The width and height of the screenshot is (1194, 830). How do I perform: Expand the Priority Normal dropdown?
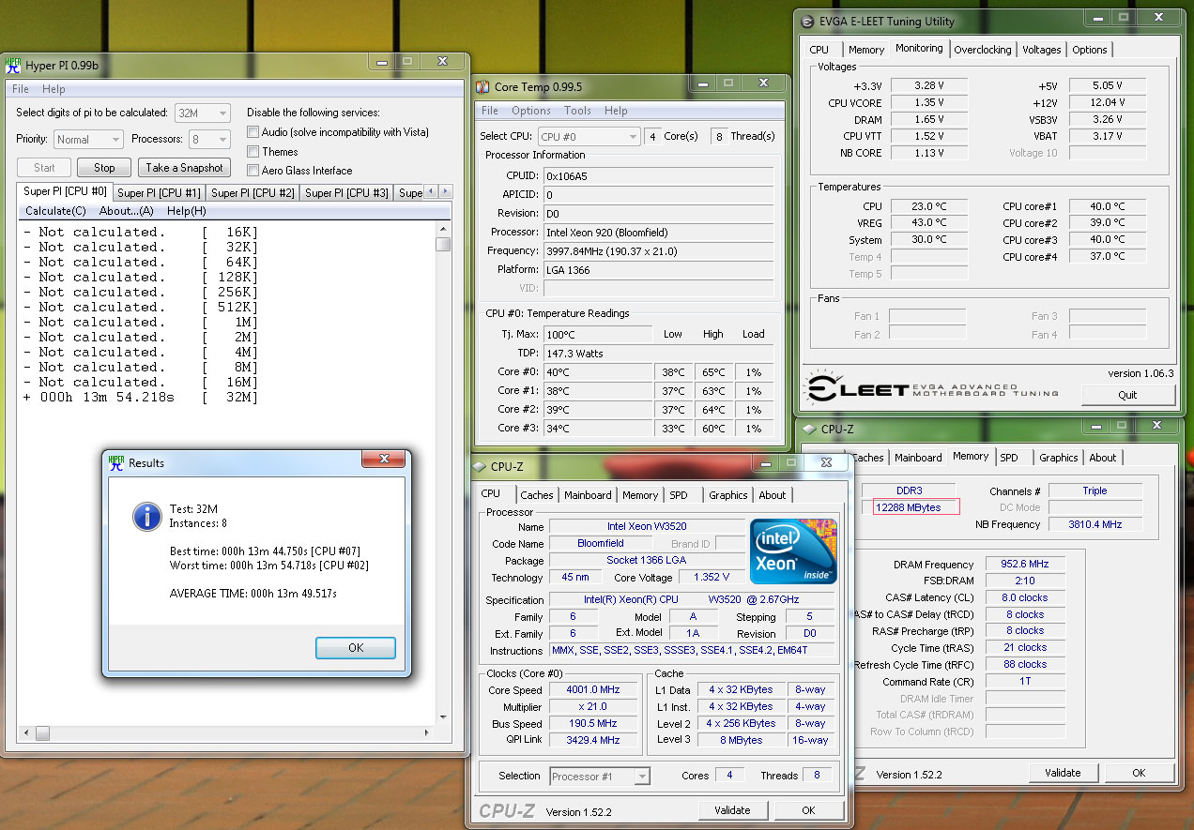pyautogui.click(x=88, y=140)
